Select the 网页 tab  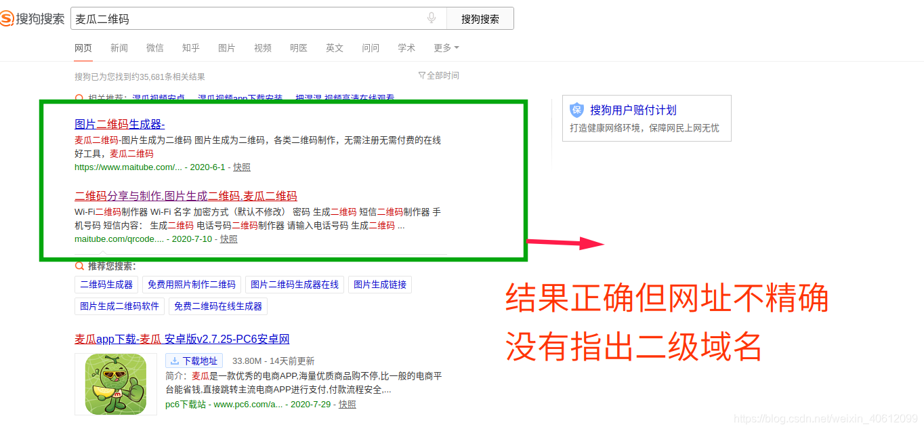83,48
